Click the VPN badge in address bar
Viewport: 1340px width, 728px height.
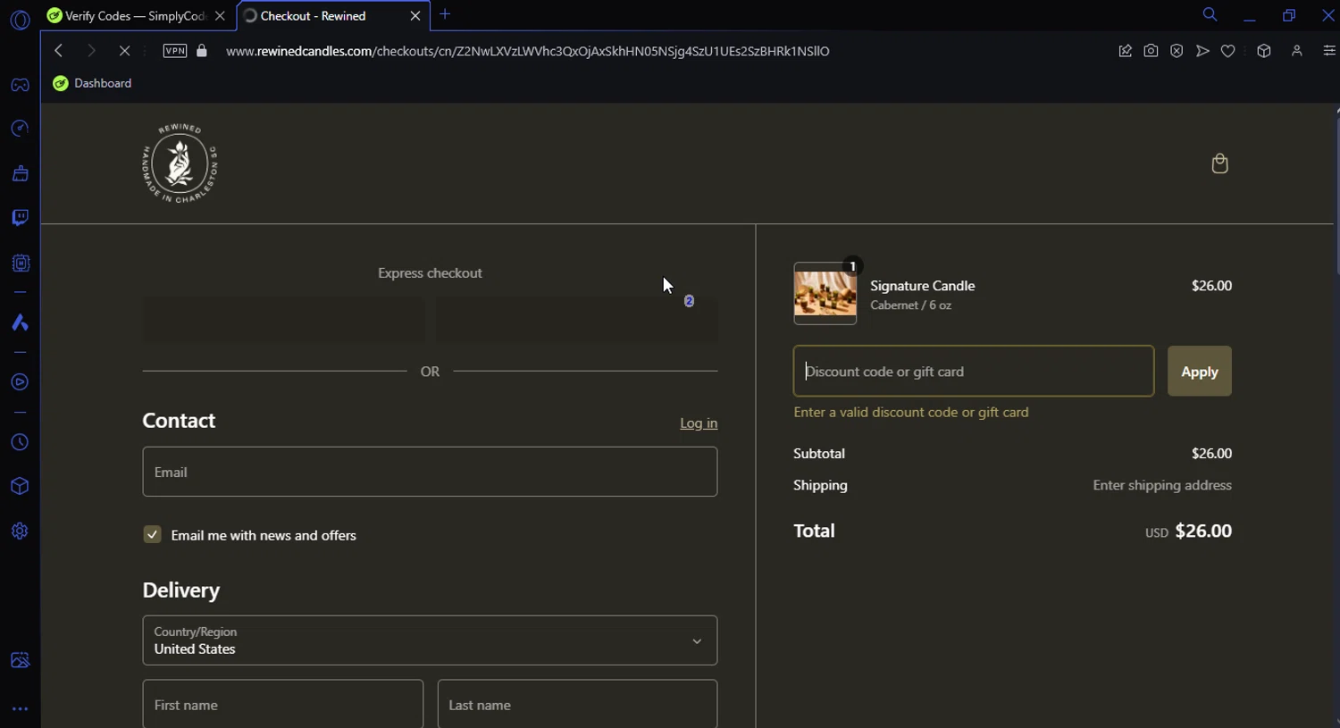175,51
